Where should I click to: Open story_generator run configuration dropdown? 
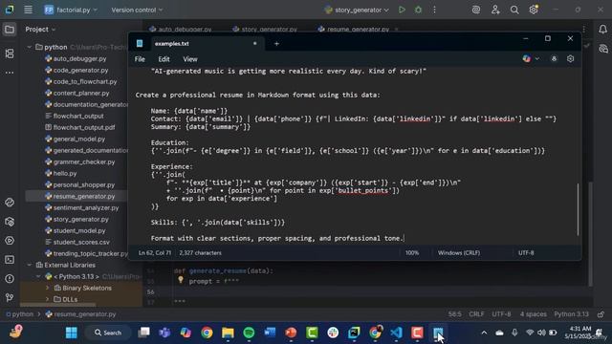click(357, 10)
